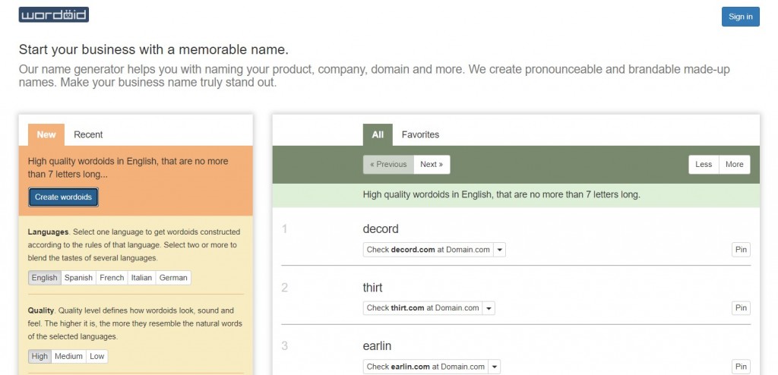
Task: Toggle the Spanish language option
Action: click(x=78, y=277)
